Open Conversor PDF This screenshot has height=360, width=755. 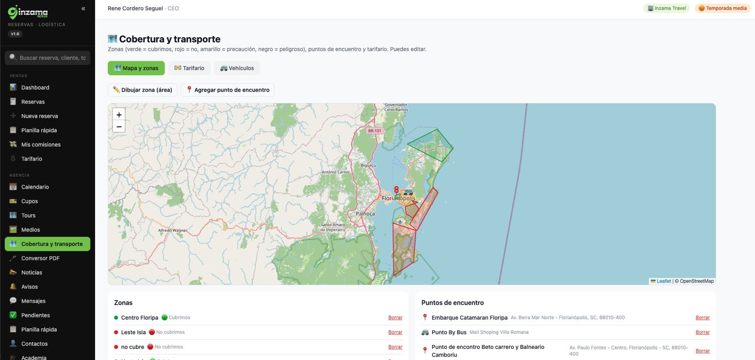[x=47, y=258]
